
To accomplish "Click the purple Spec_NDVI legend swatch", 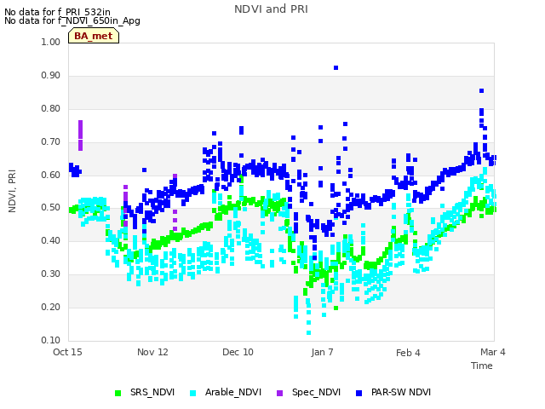I will coord(280,393).
